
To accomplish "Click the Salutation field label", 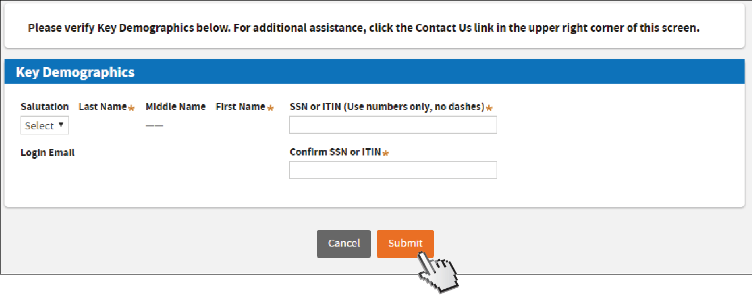I will (44, 107).
